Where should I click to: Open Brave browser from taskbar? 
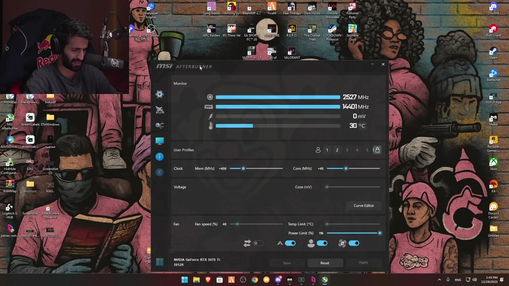(208, 280)
